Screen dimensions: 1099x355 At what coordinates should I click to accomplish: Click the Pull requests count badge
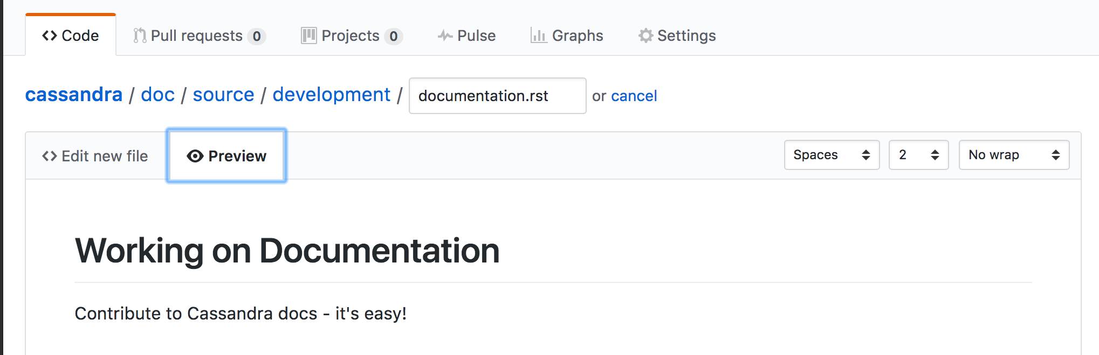pos(257,36)
